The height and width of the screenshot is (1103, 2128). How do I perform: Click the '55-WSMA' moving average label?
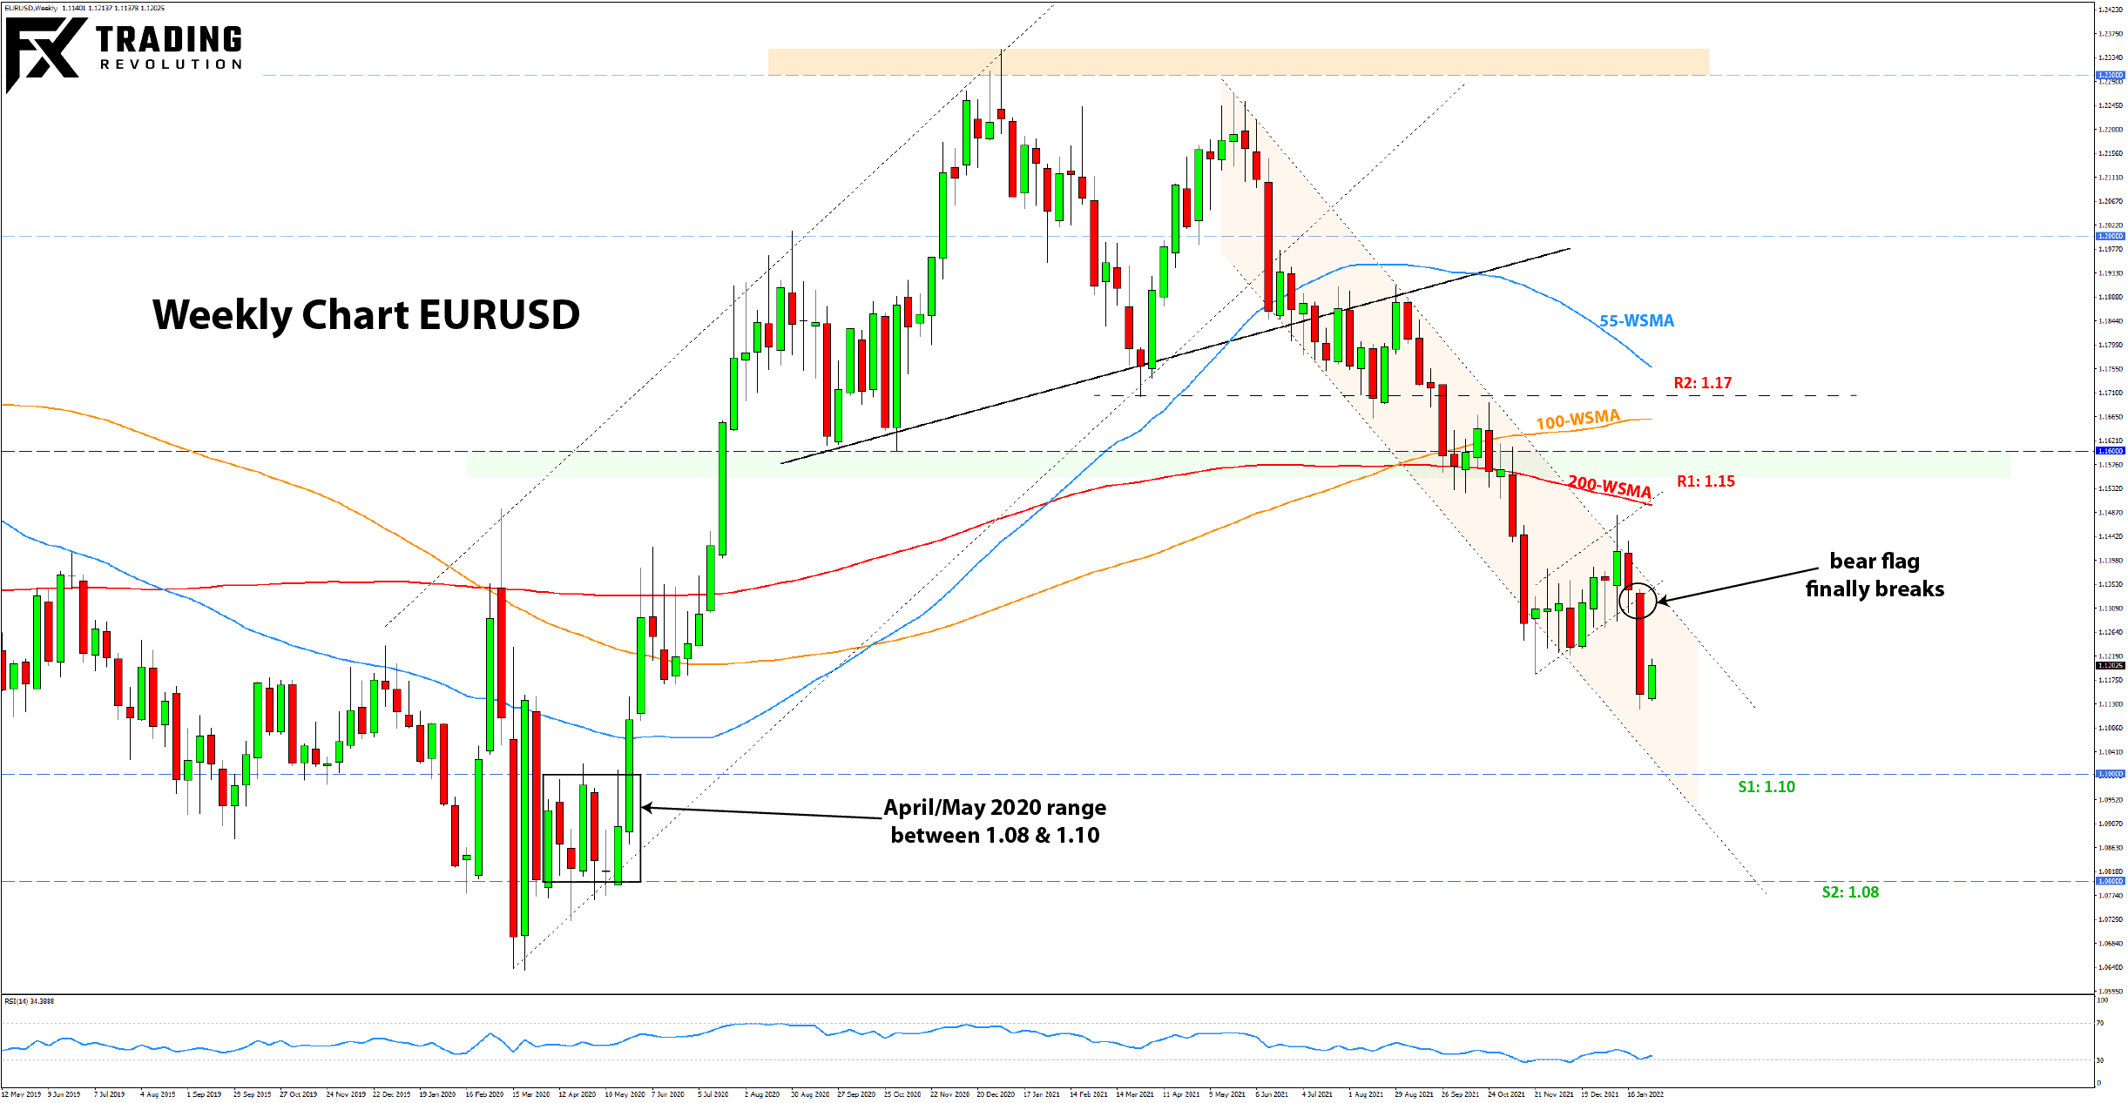(x=1636, y=320)
